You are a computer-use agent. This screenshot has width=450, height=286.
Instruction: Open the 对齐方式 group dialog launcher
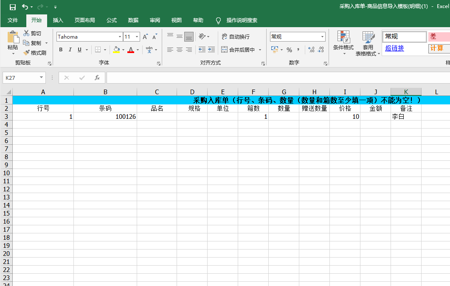tap(263, 63)
